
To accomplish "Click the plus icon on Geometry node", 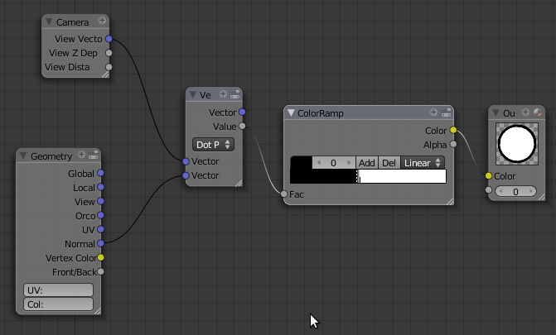I will (x=81, y=155).
